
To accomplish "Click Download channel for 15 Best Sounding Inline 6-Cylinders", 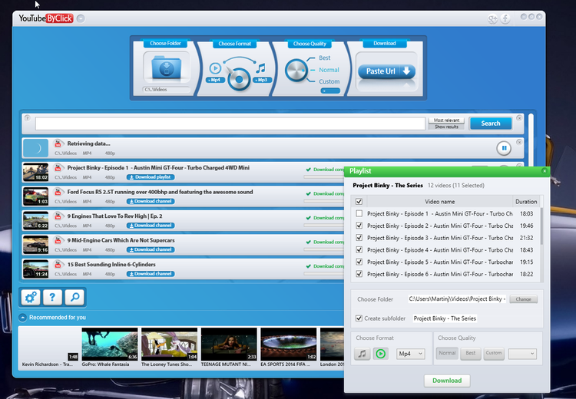I will [x=151, y=274].
